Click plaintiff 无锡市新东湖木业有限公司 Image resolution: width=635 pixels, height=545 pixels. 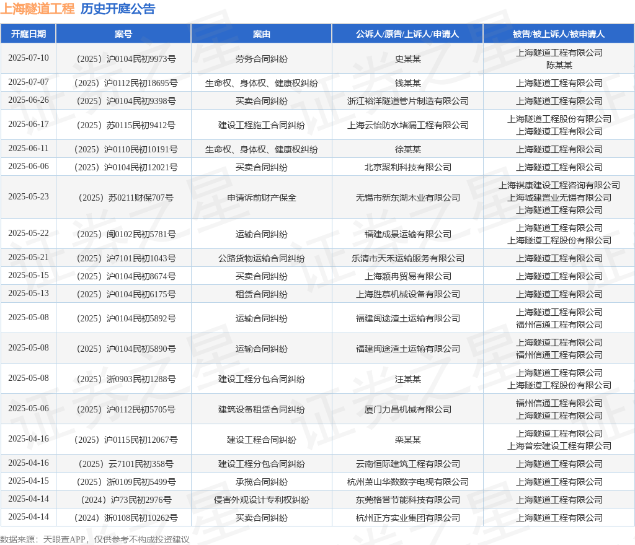pos(408,198)
